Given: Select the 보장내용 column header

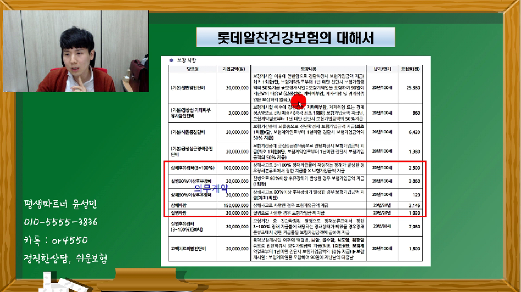Looking at the screenshot, I should 308,69.
